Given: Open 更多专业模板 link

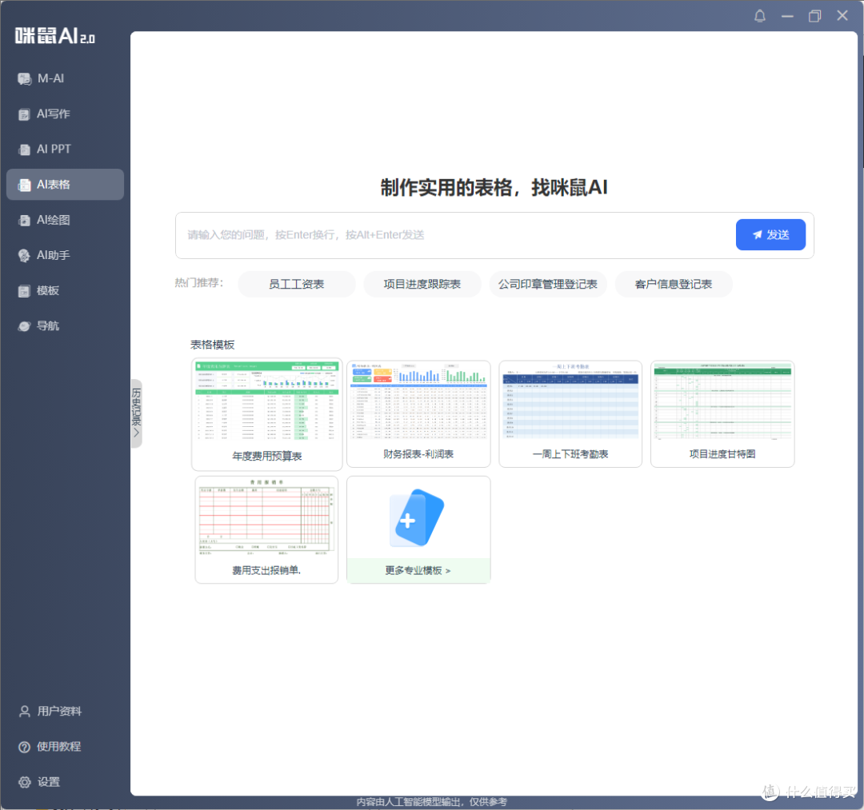Looking at the screenshot, I should (x=418, y=570).
